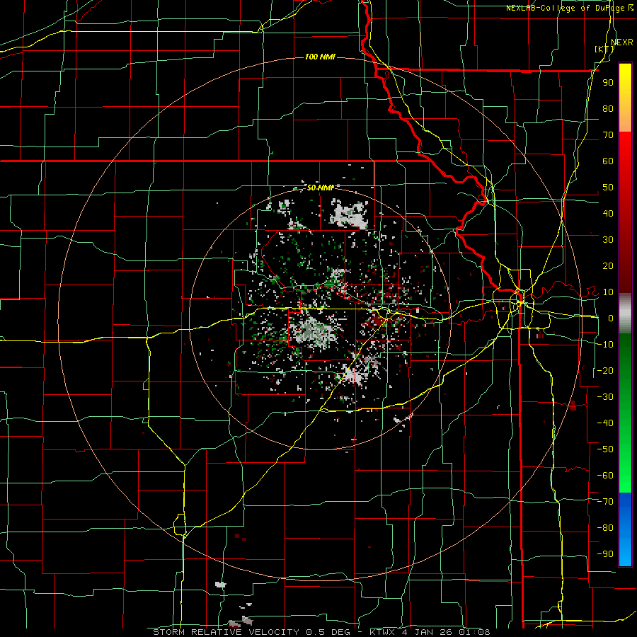The image size is (637, 637).
Task: Click the [KT] units label above scale
Action: pos(604,49)
